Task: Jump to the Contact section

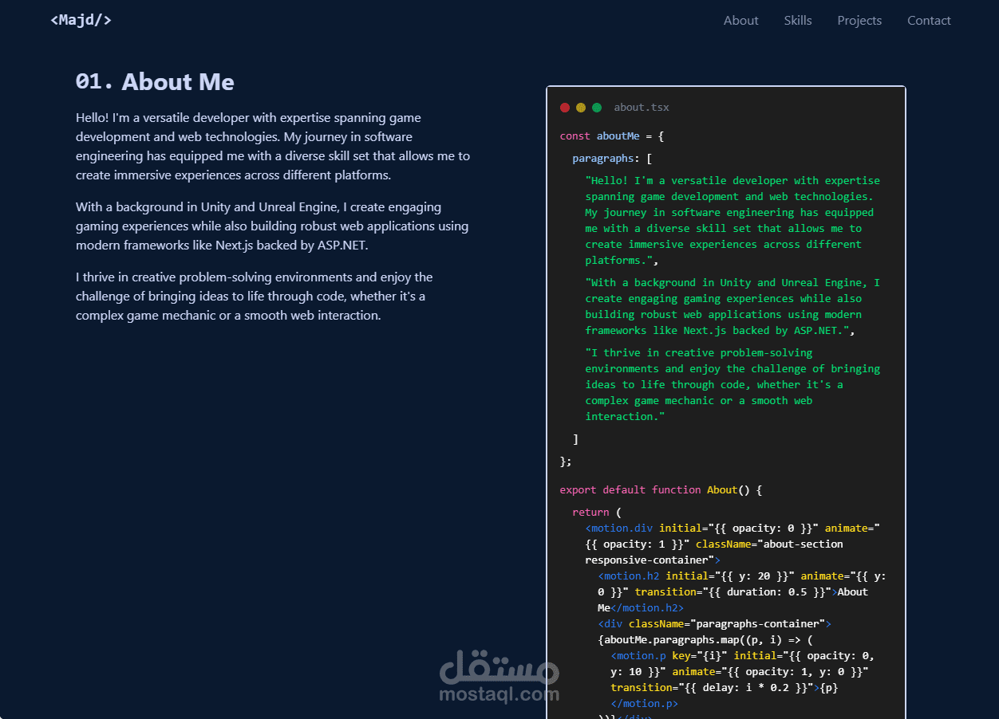Action: click(x=929, y=21)
